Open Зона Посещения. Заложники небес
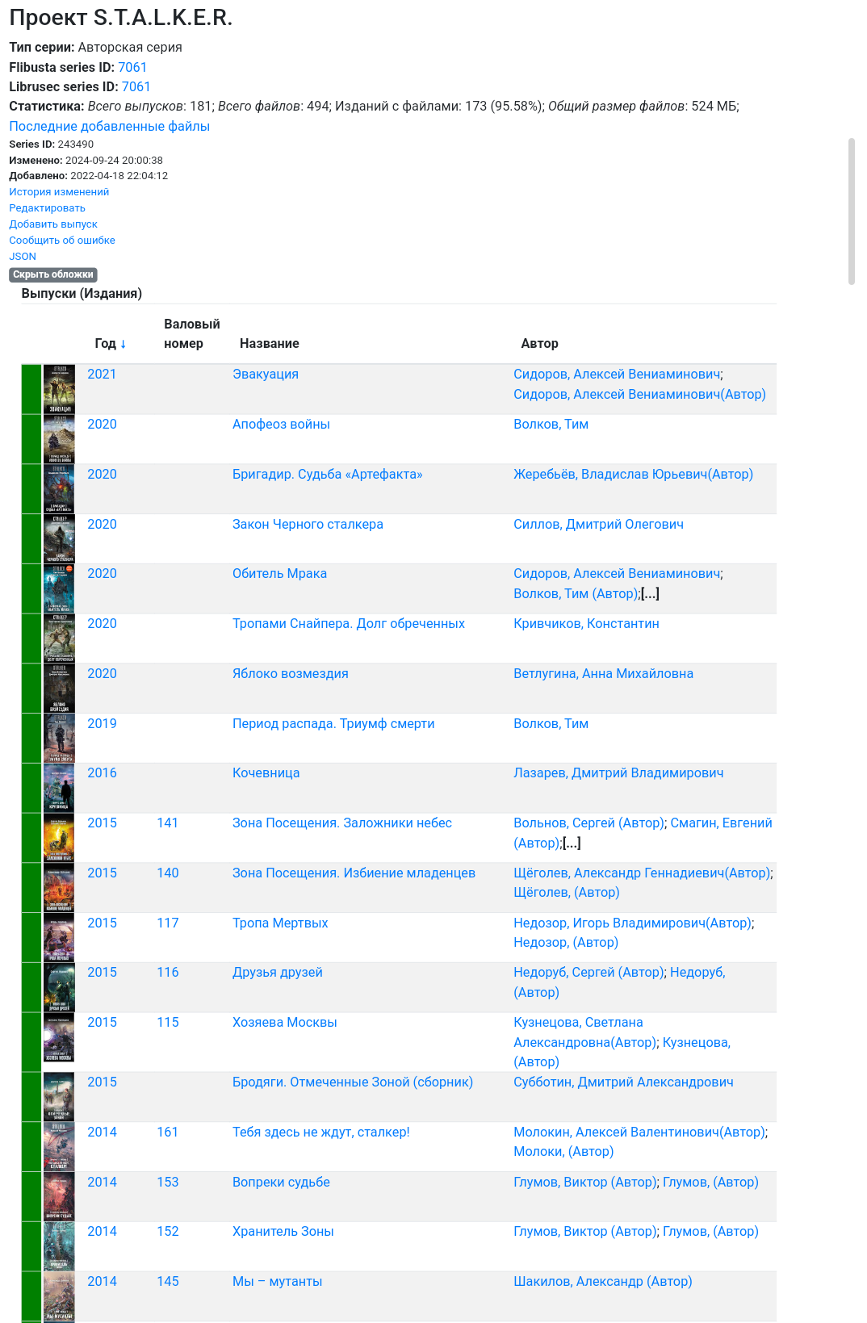This screenshot has width=867, height=1323. click(342, 823)
